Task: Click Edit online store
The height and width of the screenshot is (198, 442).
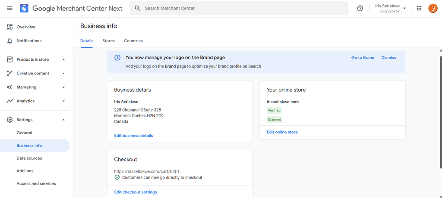Action: tap(282, 132)
